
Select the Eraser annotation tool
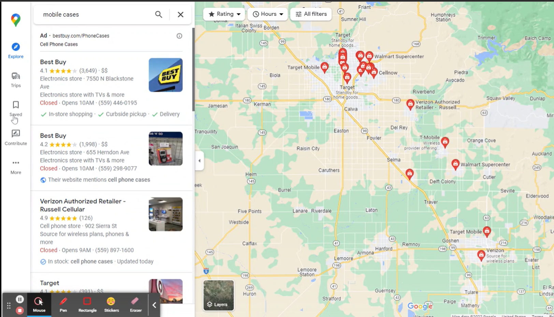(x=135, y=304)
